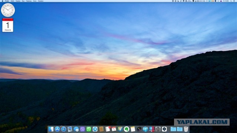Click the menu bar clock time
The width and height of the screenshot is (237, 133).
226,1
